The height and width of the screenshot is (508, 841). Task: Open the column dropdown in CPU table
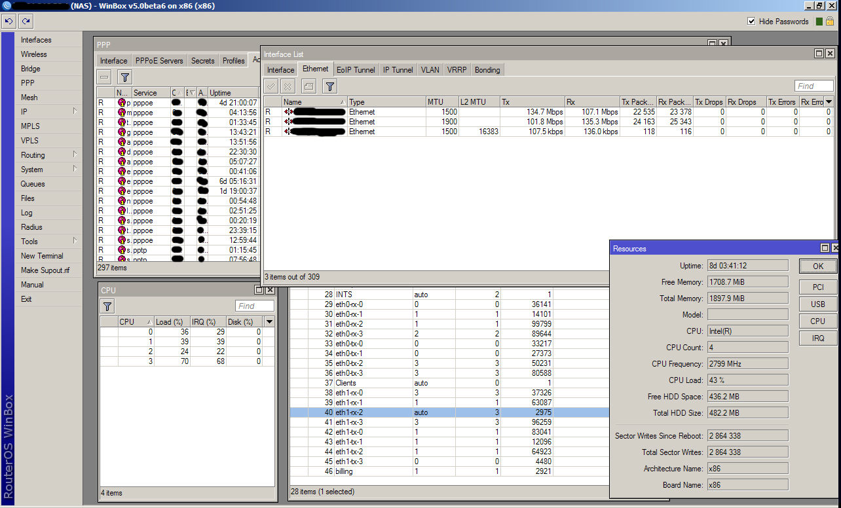[269, 322]
